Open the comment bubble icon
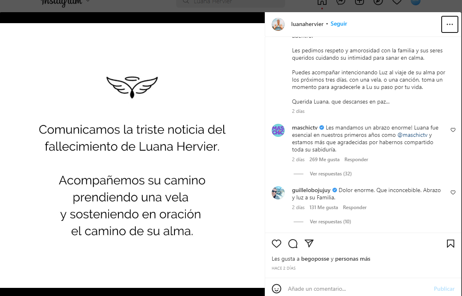 click(x=293, y=244)
